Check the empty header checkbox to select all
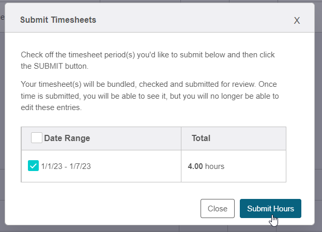The width and height of the screenshot is (322, 232). 37,137
